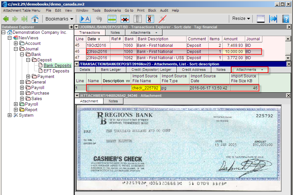The image size is (293, 195).
Task: Click the Home icon in toolbar
Action: [35, 19]
